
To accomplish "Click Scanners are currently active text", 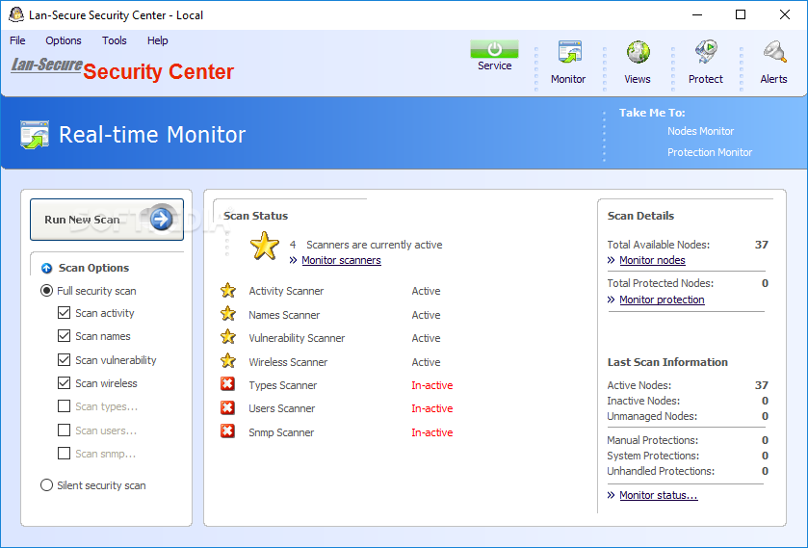I will [x=374, y=245].
